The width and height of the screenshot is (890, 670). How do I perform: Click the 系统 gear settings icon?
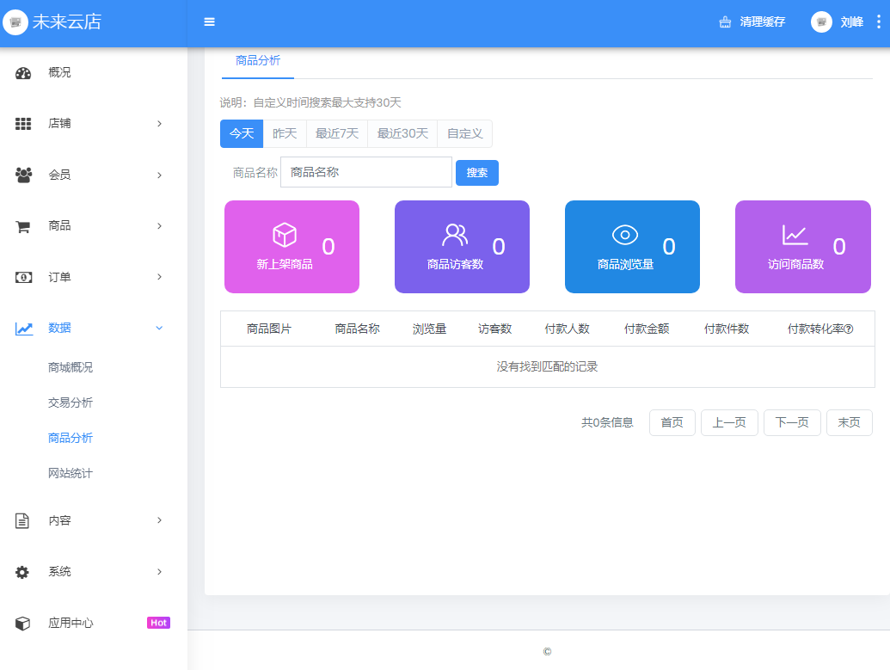[23, 572]
